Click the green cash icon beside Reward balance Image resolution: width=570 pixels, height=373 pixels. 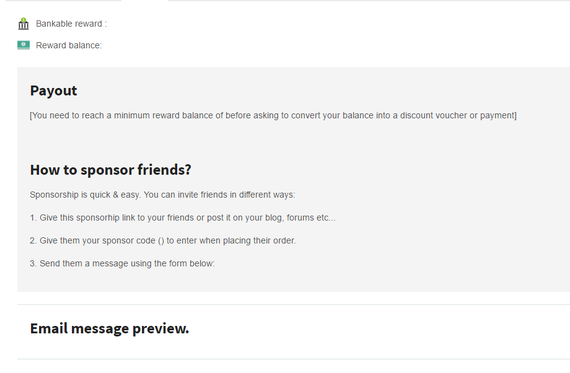click(24, 45)
